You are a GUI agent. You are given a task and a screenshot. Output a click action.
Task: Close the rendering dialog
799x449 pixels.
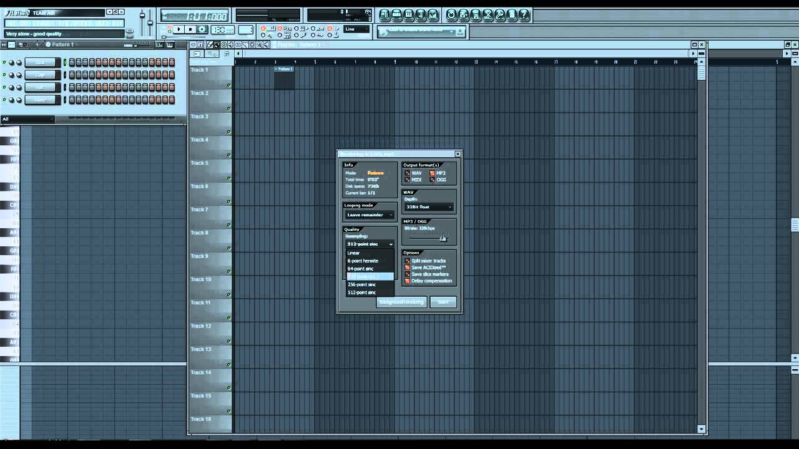tap(458, 153)
